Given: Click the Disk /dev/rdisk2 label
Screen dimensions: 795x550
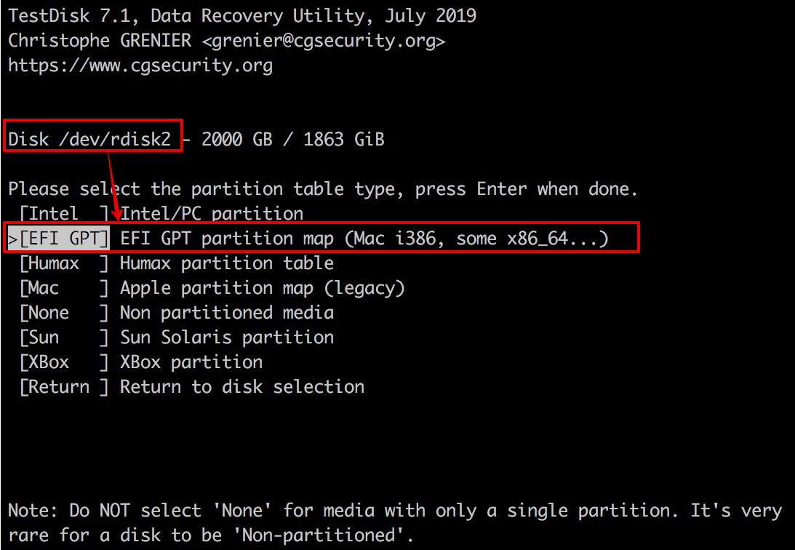Looking at the screenshot, I should (89, 139).
